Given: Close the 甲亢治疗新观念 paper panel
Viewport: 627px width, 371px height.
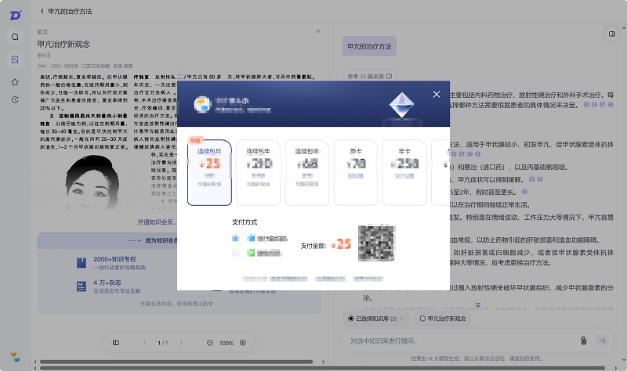Looking at the screenshot, I should tap(318, 31).
